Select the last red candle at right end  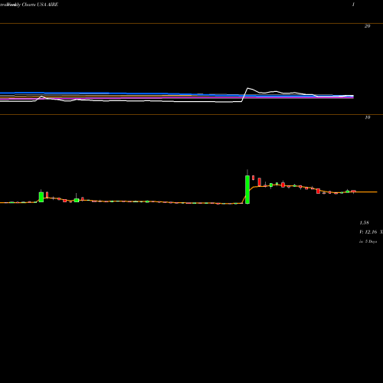tap(353, 191)
